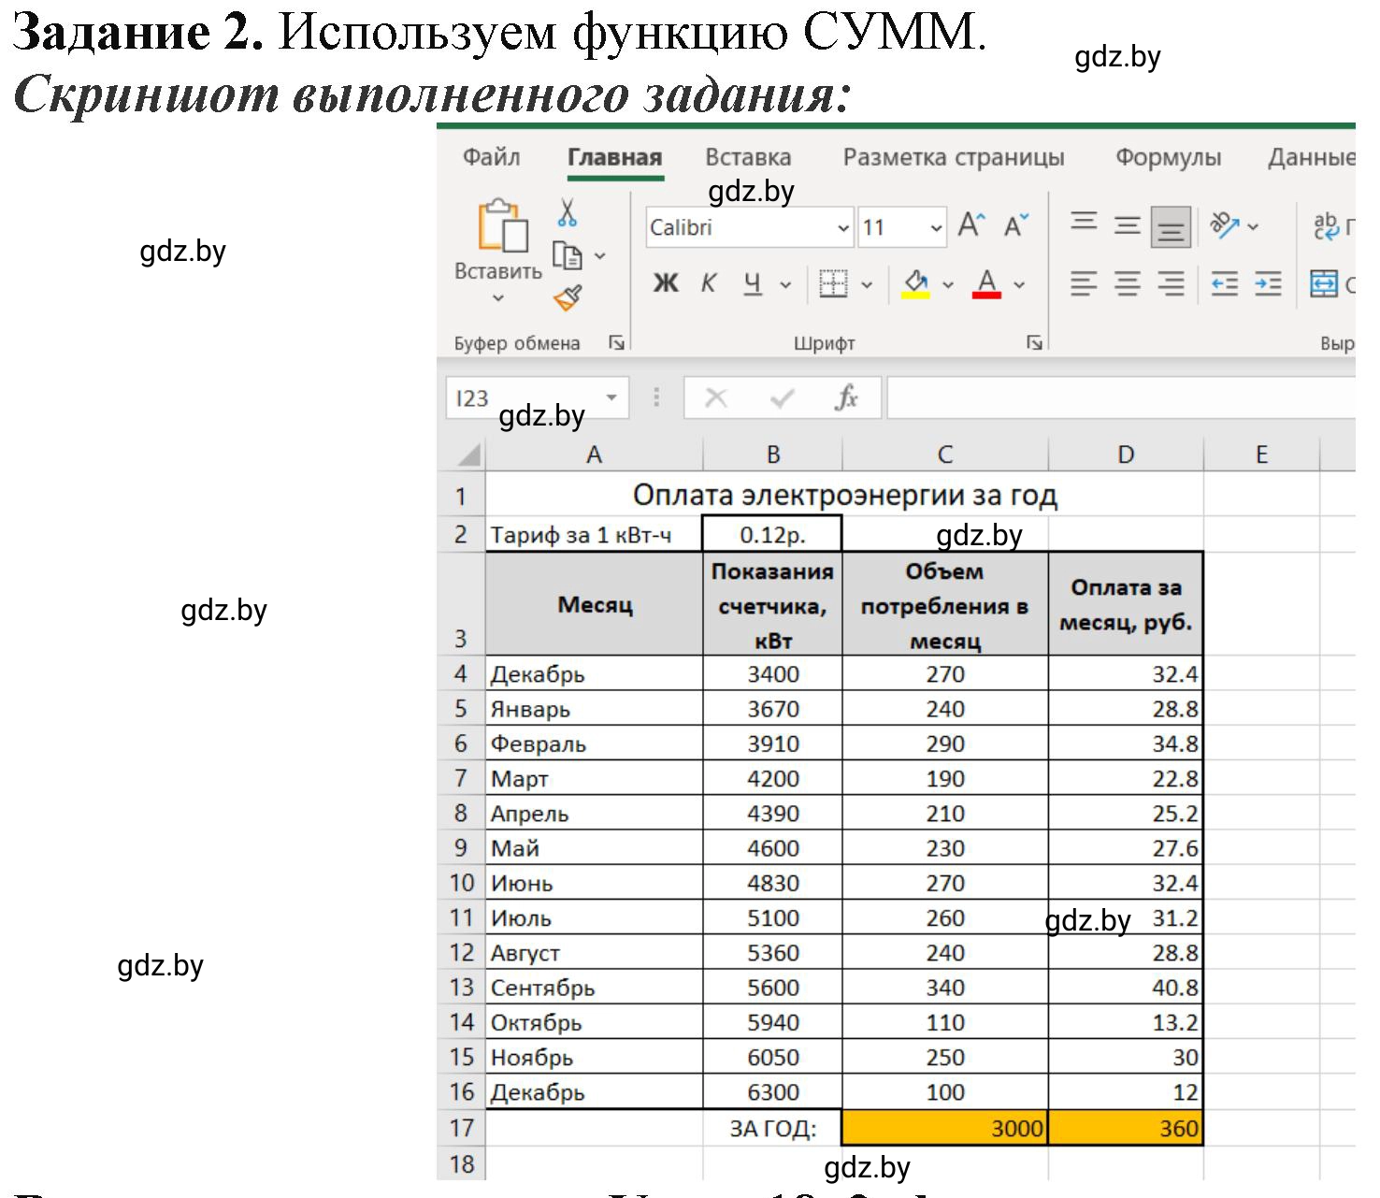Select column C header
This screenshot has height=1198, width=1380.
tap(945, 455)
